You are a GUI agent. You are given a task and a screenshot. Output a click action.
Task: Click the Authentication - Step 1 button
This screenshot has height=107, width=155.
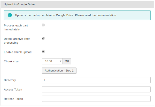coord(59,71)
